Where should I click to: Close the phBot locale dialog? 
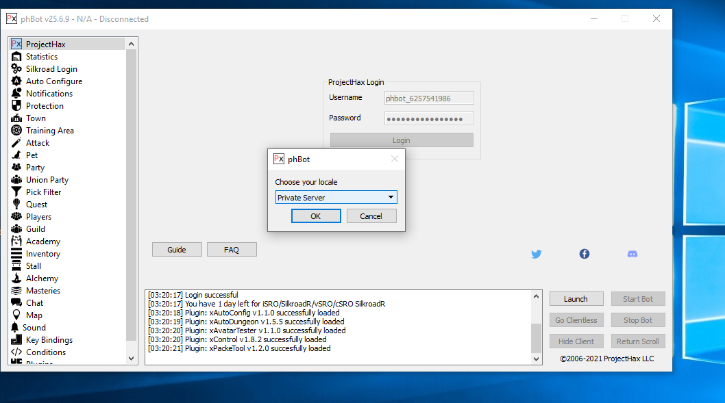click(394, 159)
